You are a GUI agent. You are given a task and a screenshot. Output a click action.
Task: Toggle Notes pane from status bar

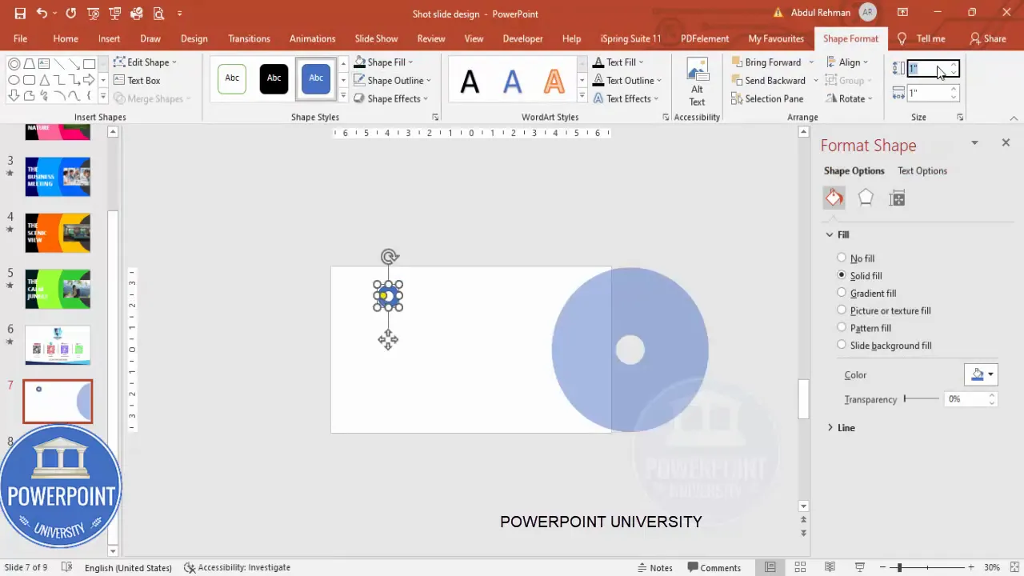[x=654, y=567]
